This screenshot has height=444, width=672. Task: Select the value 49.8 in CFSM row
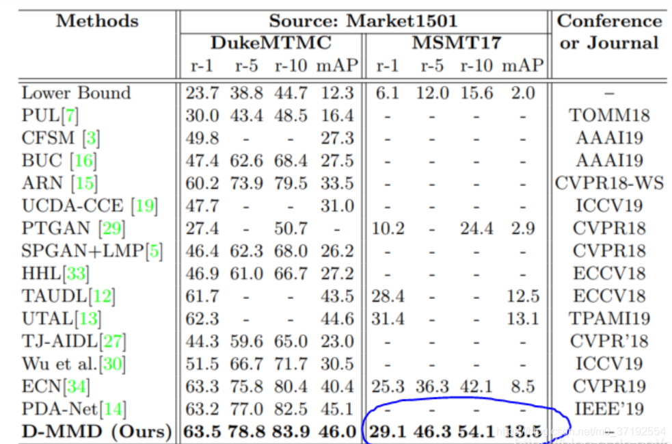point(202,139)
